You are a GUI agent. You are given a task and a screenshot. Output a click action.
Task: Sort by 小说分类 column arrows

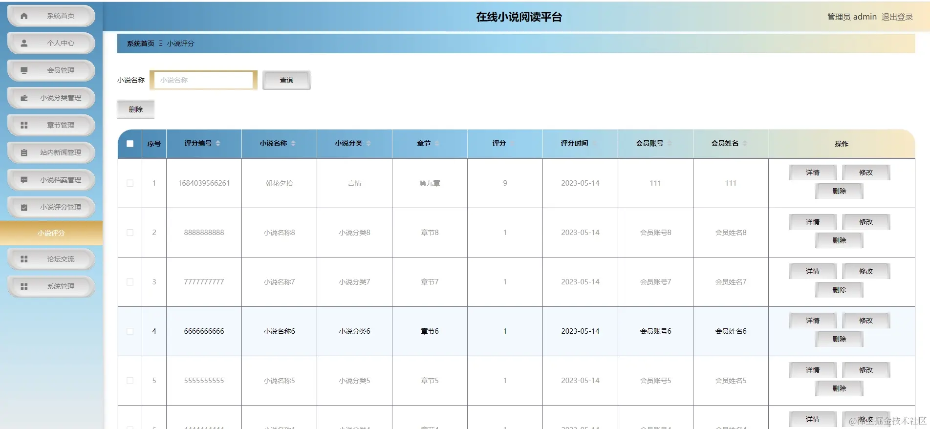click(x=368, y=143)
